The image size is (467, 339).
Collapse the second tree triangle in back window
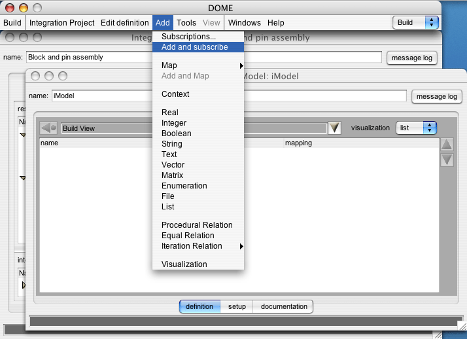click(x=23, y=178)
